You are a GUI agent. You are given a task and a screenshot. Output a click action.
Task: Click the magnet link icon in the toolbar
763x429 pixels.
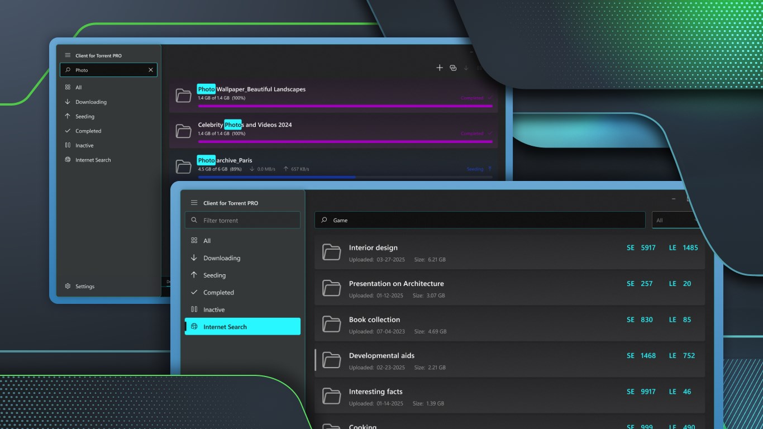tap(453, 68)
